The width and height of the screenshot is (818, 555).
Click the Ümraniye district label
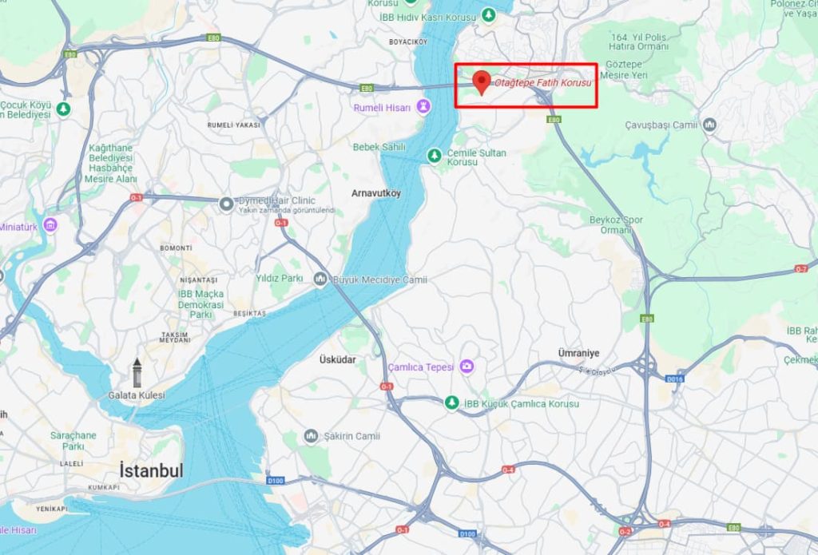click(578, 353)
